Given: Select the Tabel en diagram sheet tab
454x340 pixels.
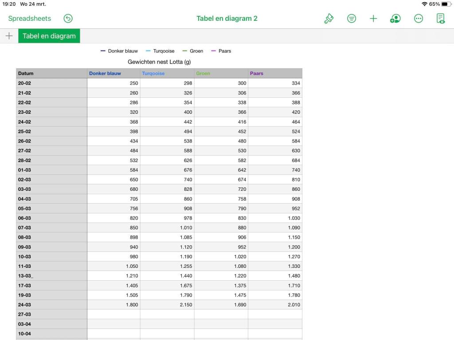Looking at the screenshot, I should click(49, 36).
